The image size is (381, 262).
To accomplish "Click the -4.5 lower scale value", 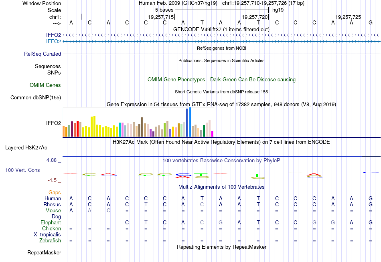I will [x=52, y=180].
